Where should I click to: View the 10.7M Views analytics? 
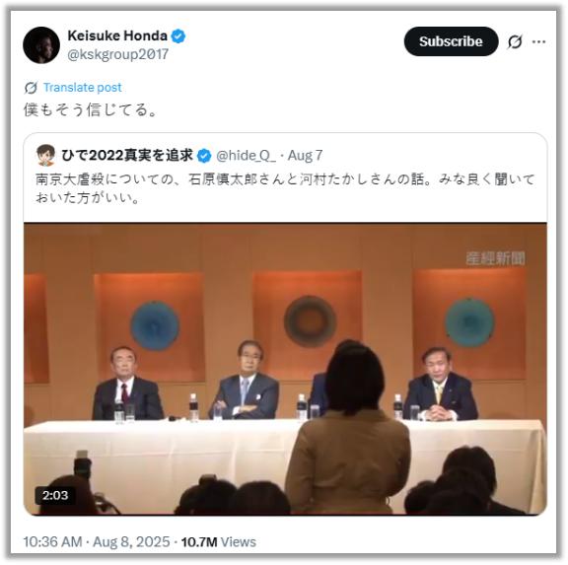[219, 542]
